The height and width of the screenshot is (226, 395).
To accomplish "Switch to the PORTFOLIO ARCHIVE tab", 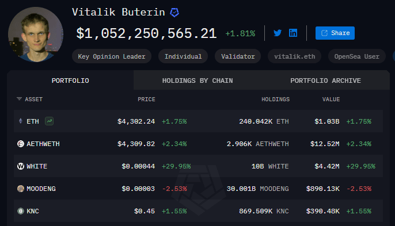I will (325, 81).
